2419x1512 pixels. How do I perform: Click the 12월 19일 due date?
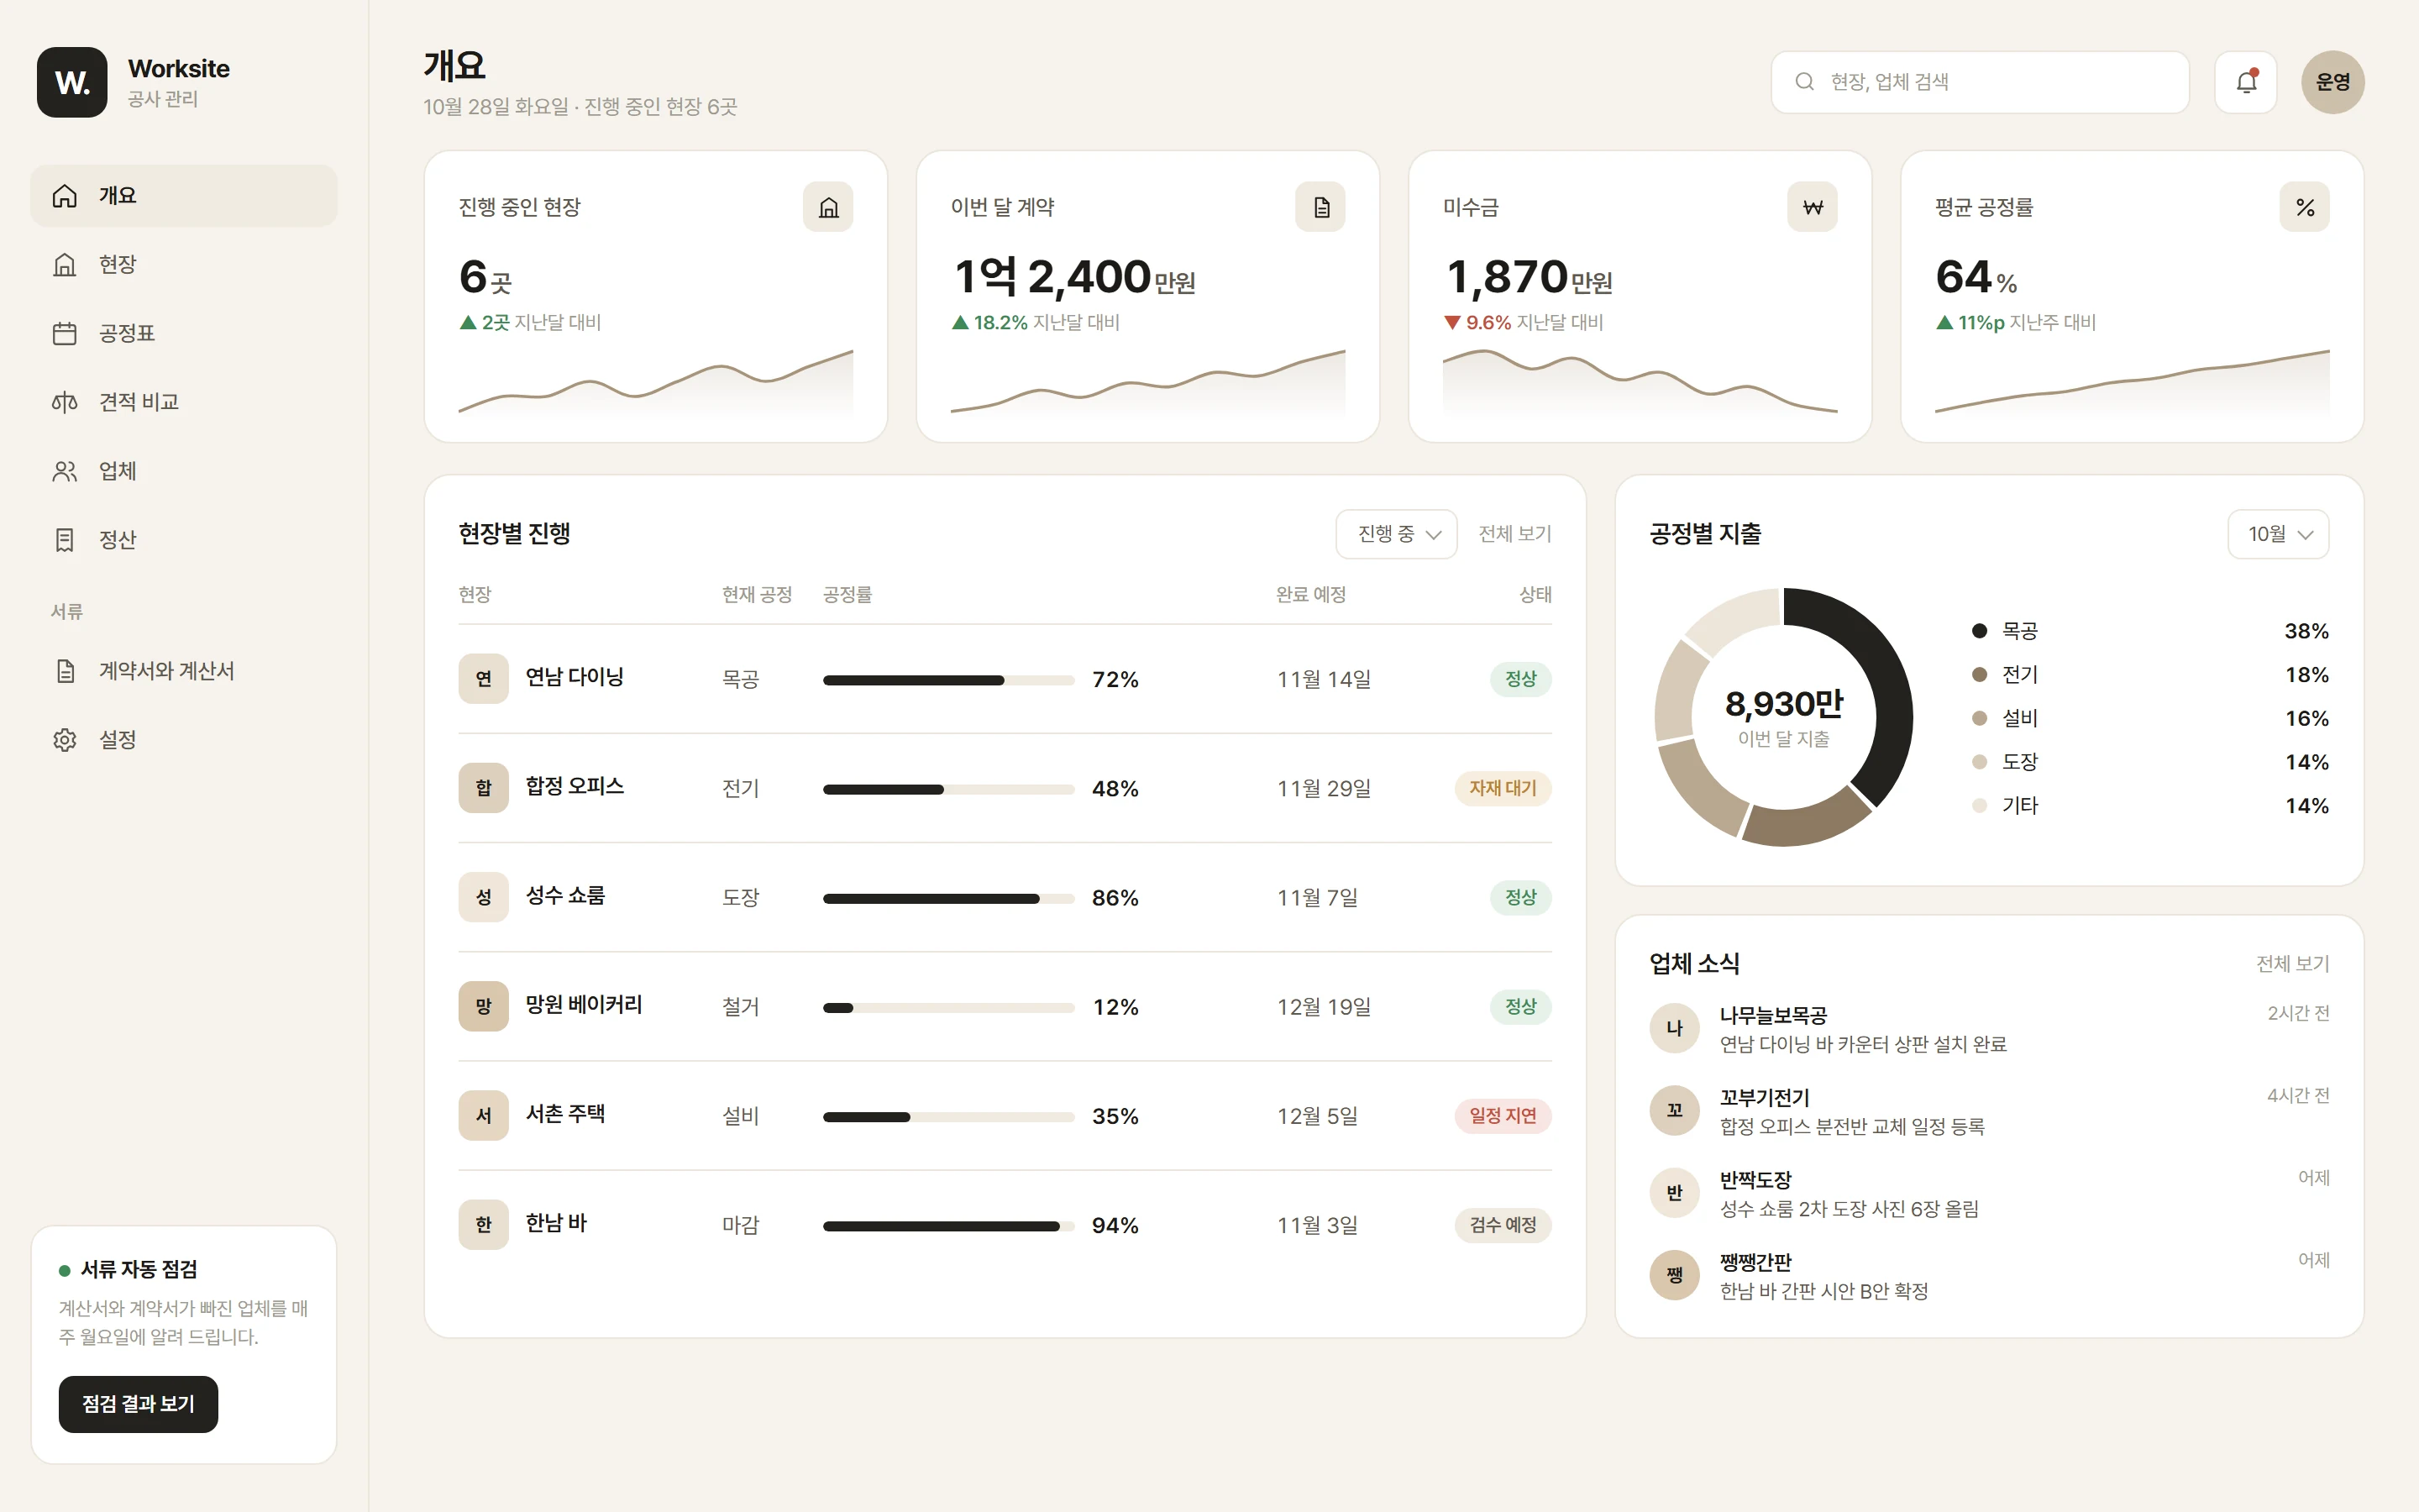[x=1324, y=1007]
